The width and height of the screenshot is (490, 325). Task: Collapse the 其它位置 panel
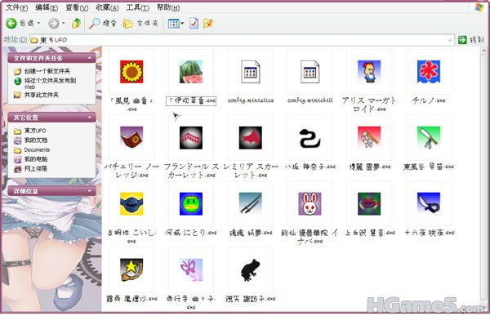90,118
